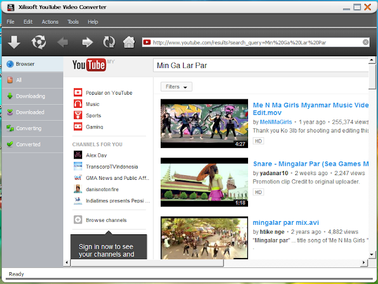The width and height of the screenshot is (378, 284).
Task: Open the Browse channels link
Action: pos(106,220)
